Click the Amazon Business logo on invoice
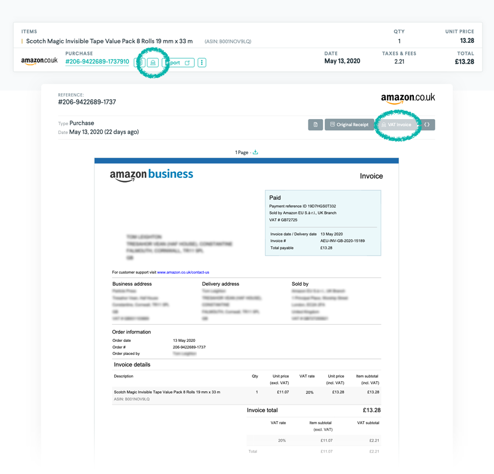494x474 pixels. click(151, 174)
